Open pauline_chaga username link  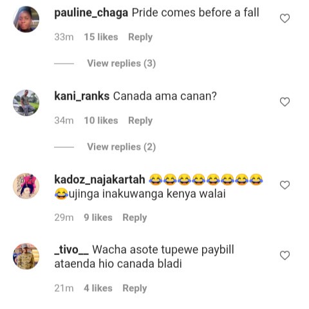pos(91,13)
